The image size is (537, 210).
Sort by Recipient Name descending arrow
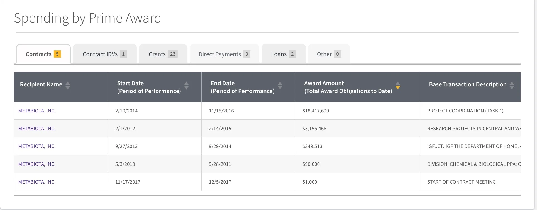point(68,87)
